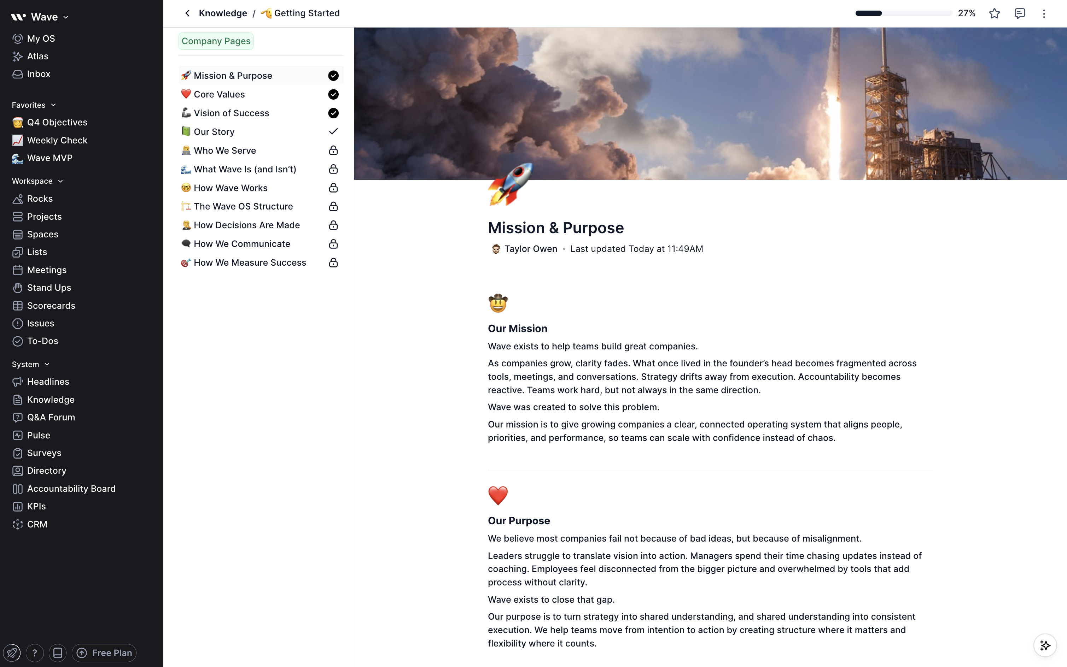Click the Free Plan upgrade button
The height and width of the screenshot is (667, 1067).
pos(104,653)
